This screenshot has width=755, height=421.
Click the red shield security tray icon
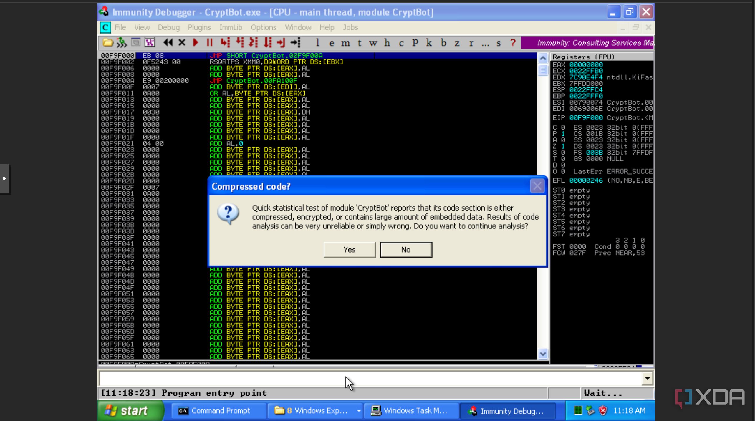pos(603,410)
